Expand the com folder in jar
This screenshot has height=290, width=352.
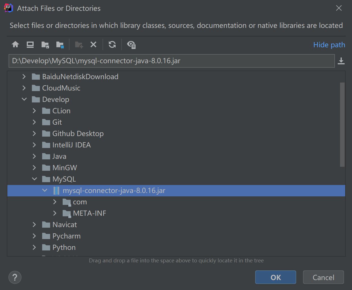pyautogui.click(x=55, y=202)
